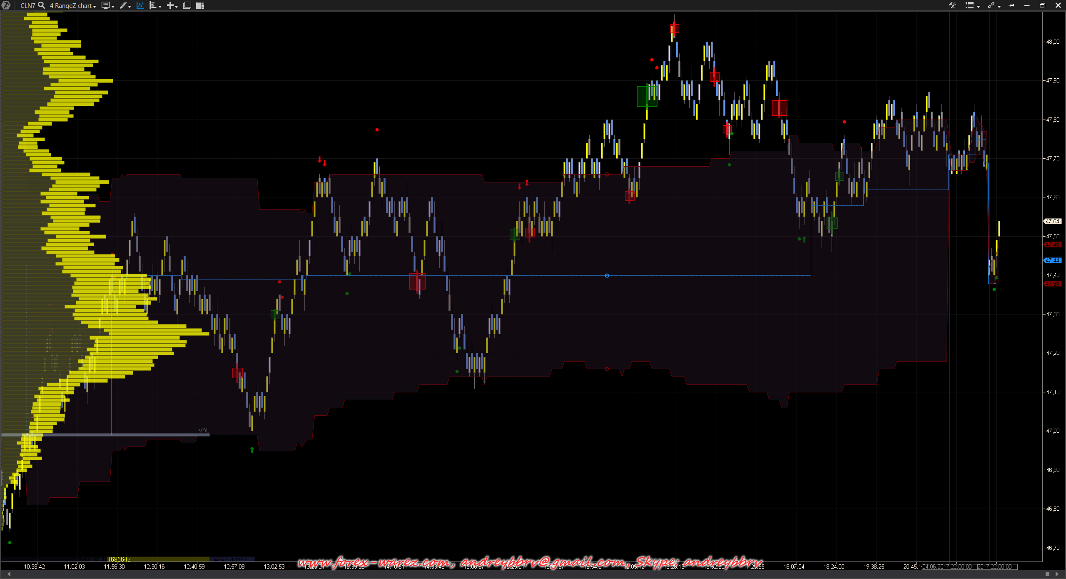Toggle the side panel layout icon

tap(200, 5)
